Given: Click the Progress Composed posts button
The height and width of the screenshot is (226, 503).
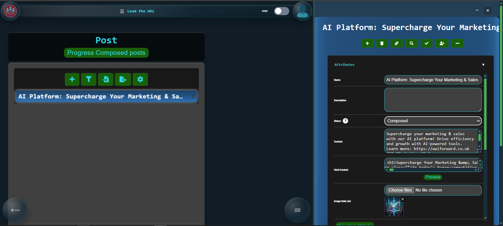Looking at the screenshot, I should (x=106, y=53).
